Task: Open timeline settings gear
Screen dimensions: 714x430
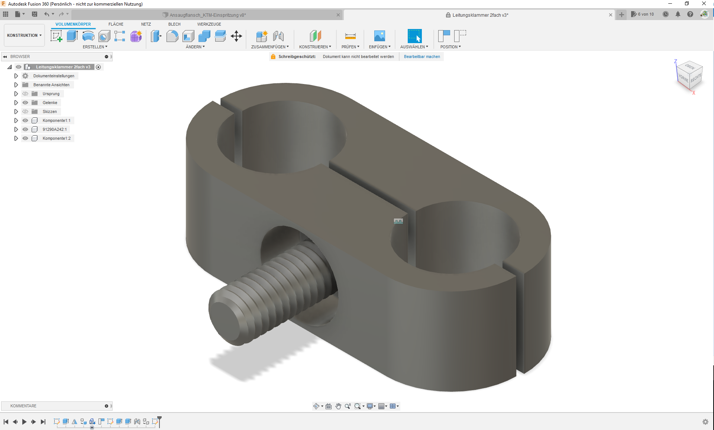Action: click(705, 422)
